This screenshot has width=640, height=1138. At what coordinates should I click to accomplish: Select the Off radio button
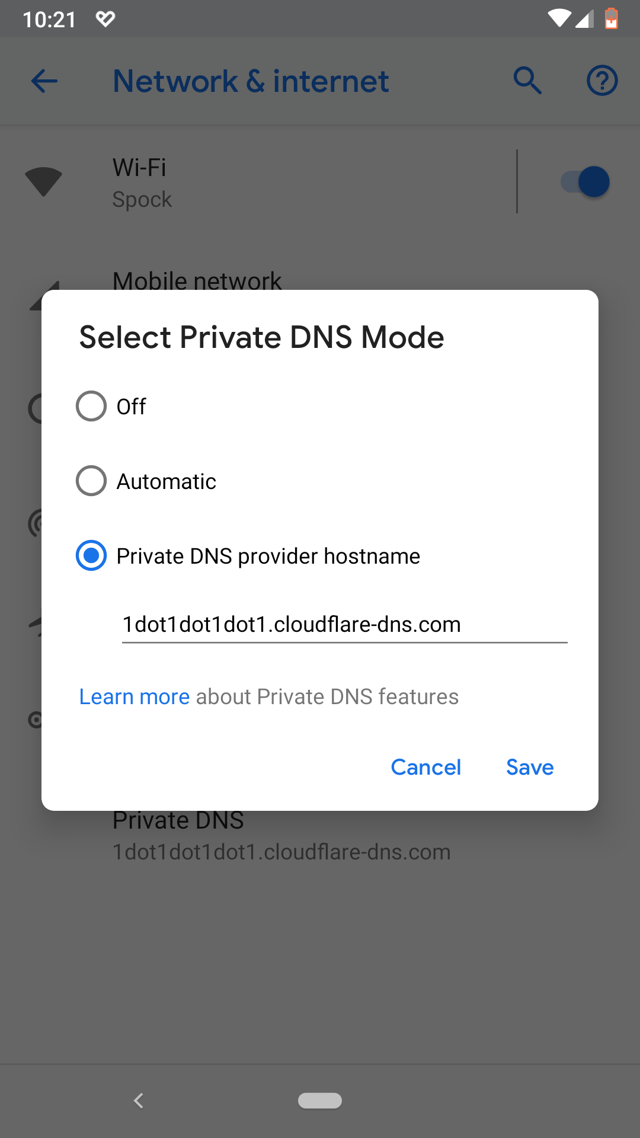pos(91,406)
